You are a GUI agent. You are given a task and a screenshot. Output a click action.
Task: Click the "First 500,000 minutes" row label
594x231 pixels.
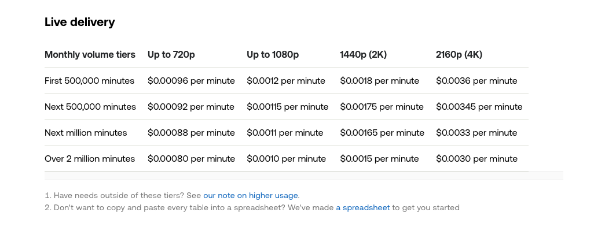pos(89,81)
